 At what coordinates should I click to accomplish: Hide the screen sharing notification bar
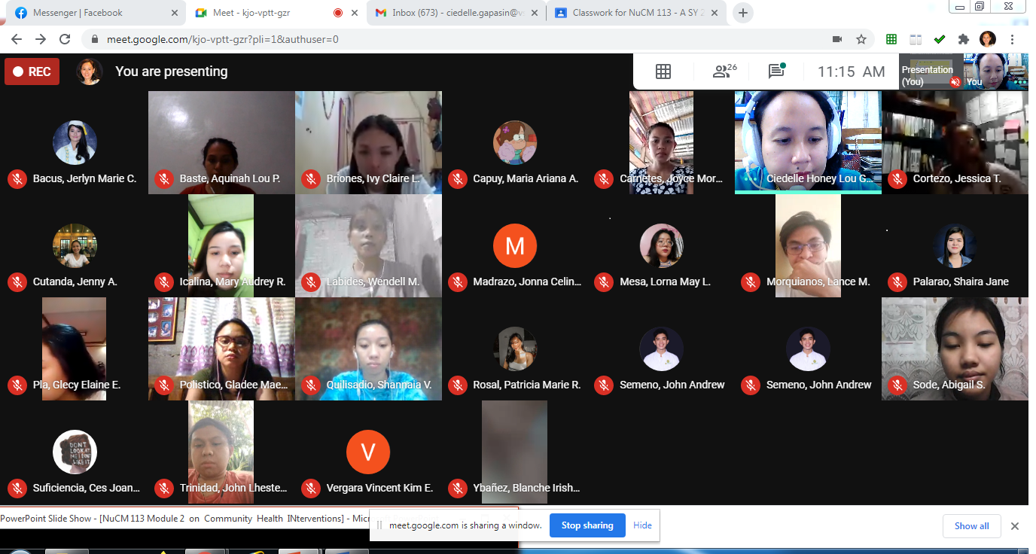(x=642, y=525)
